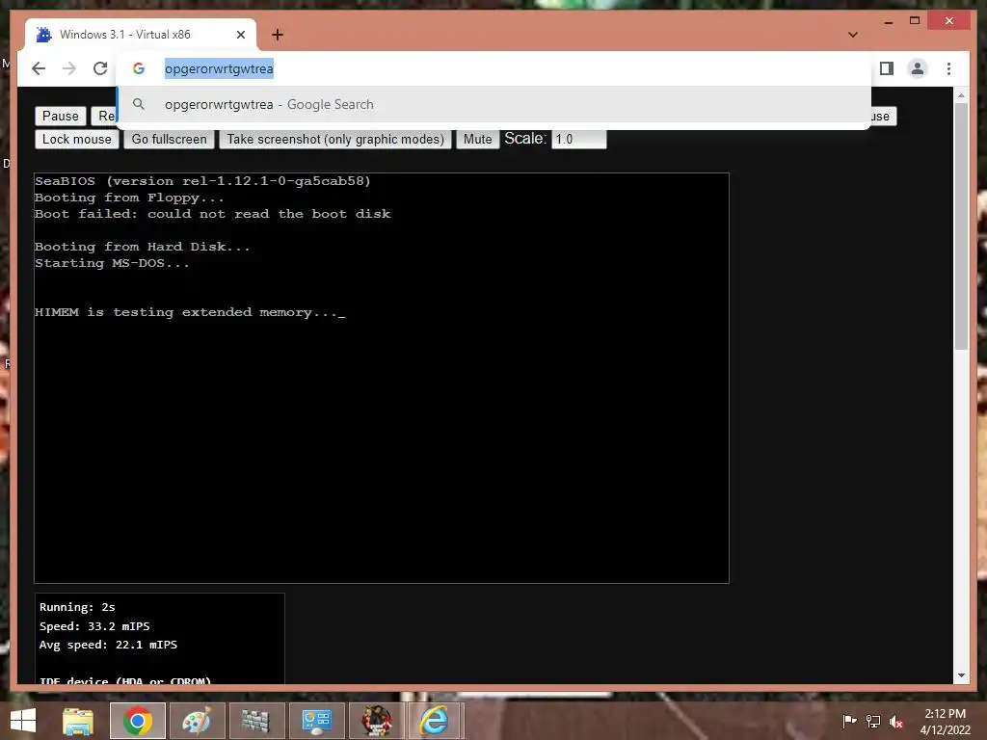Open Paint from the taskbar
Viewport: 987px width, 740px height.
pyautogui.click(x=197, y=721)
